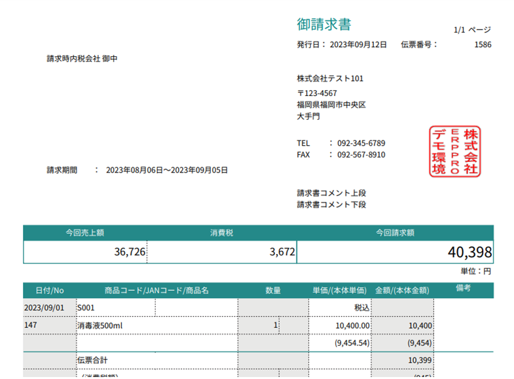Image resolution: width=514 pixels, height=379 pixels.
Task: Click the company name 株式会社テスト101
Action: click(330, 79)
